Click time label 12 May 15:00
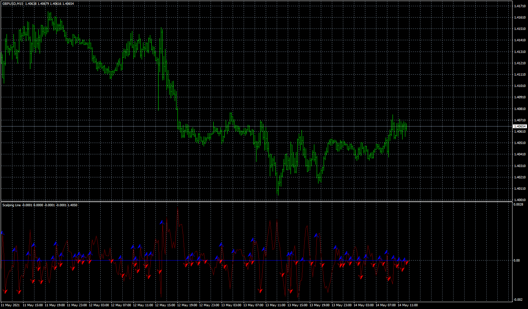The image size is (528, 309). (165, 305)
